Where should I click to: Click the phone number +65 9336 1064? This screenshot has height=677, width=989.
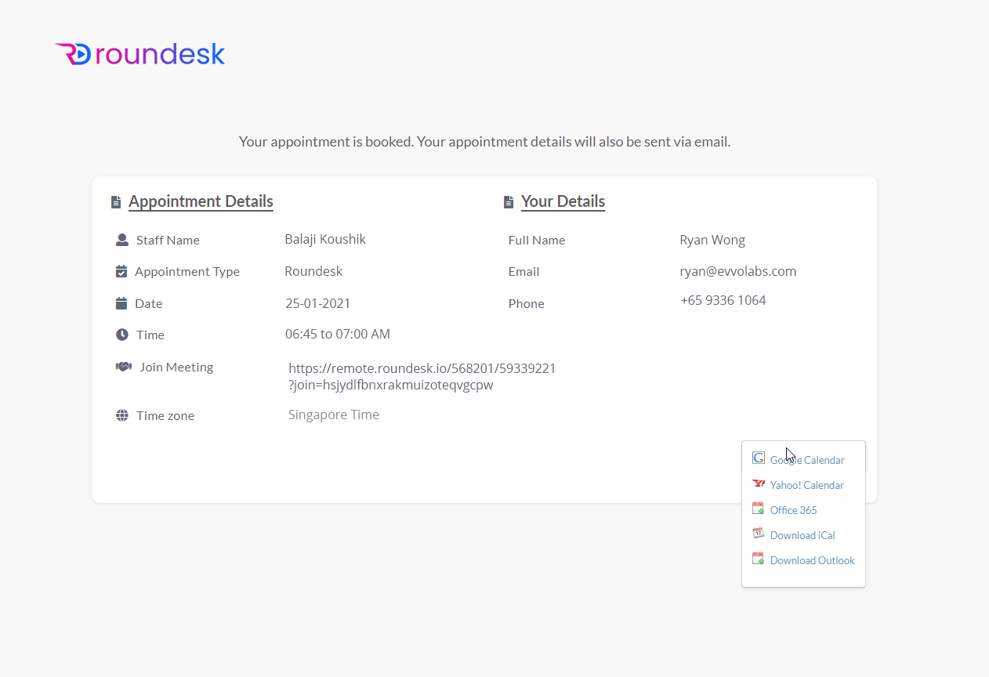(x=723, y=300)
